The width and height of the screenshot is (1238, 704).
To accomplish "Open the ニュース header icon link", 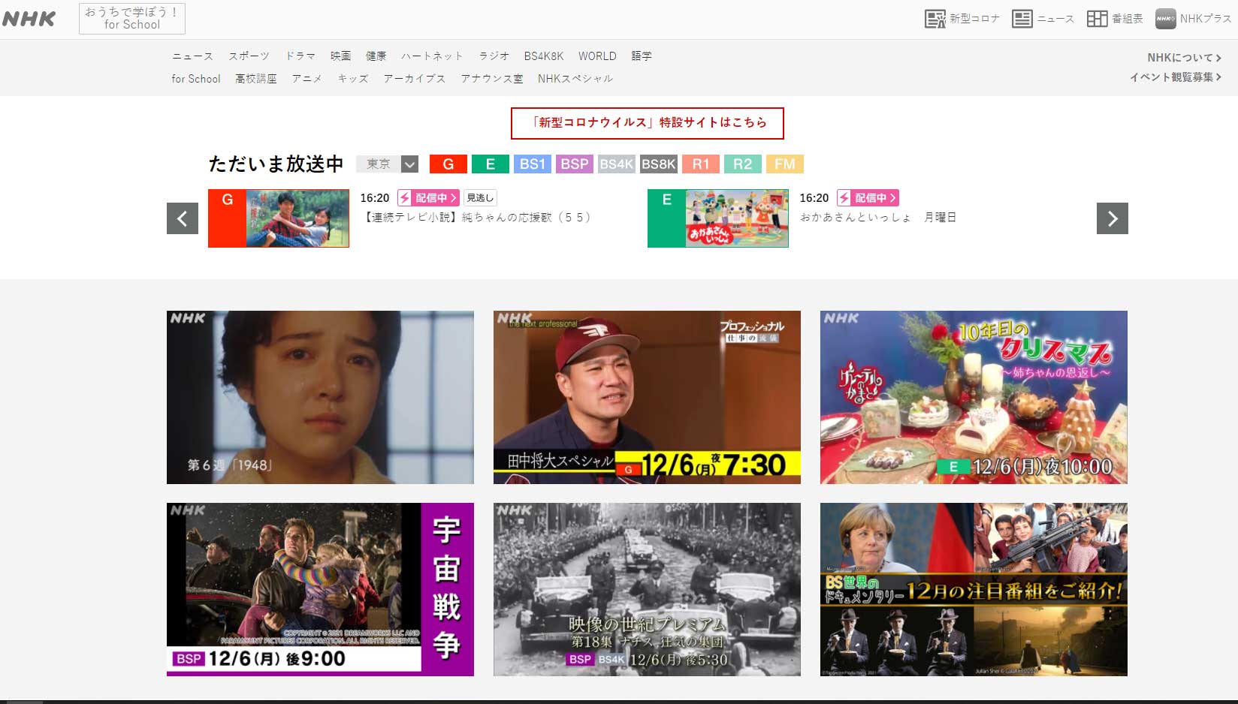I will [1043, 19].
